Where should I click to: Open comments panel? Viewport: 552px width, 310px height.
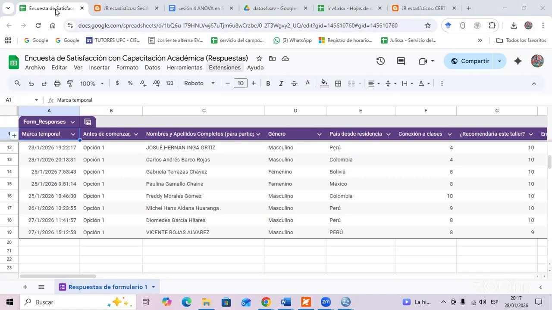pyautogui.click(x=401, y=61)
